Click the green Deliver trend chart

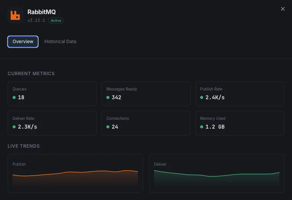coord(217,178)
